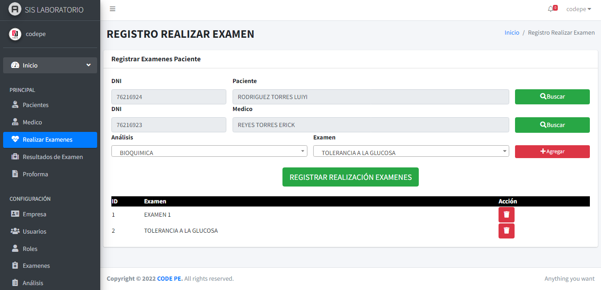Viewport: 601px width, 290px height.
Task: Click the Pacientes sidebar icon
Action: (15, 105)
